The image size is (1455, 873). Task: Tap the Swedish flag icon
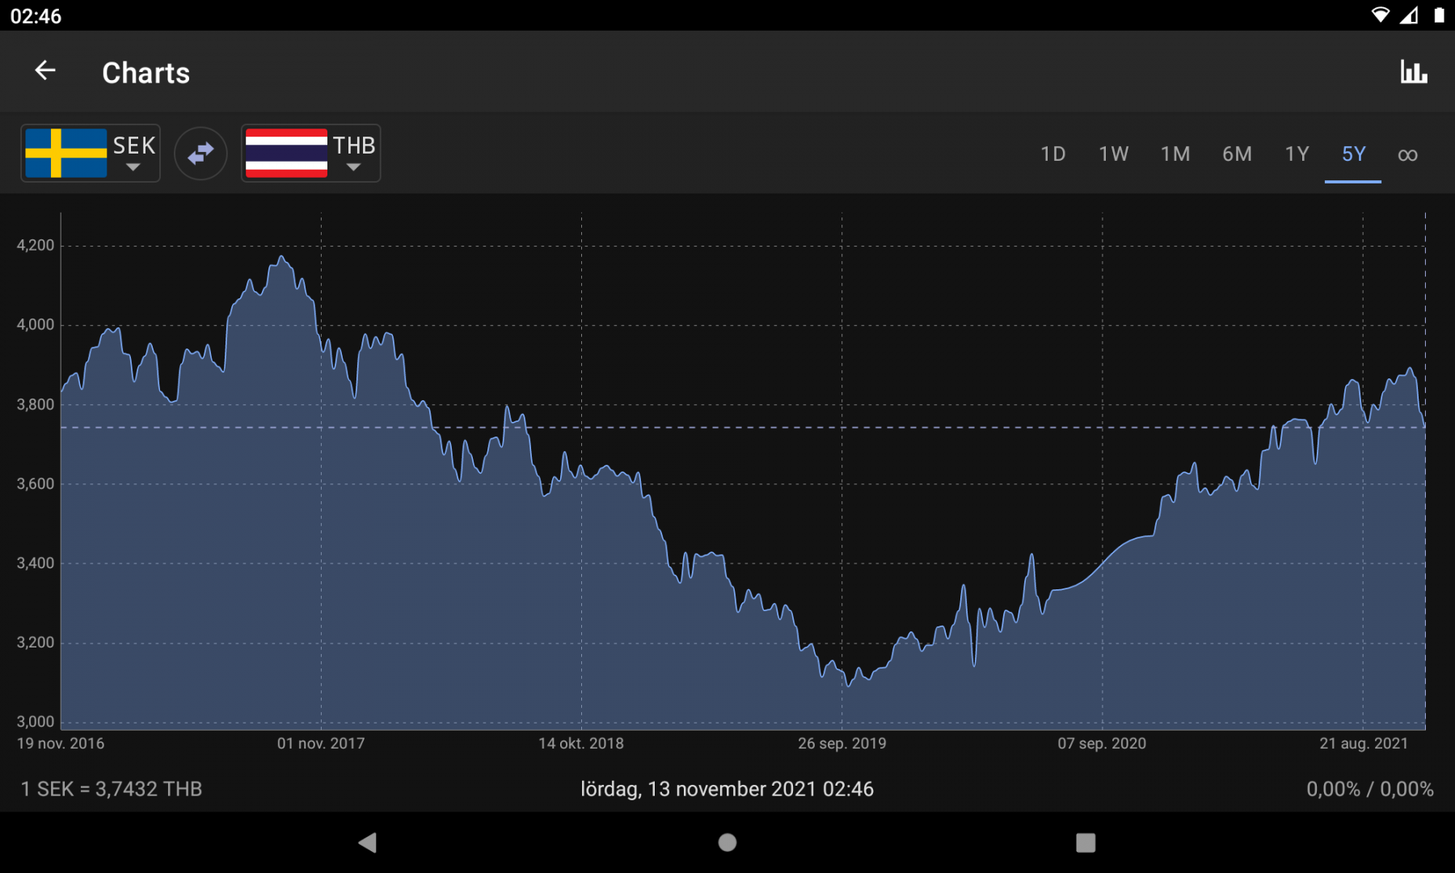[x=66, y=153]
